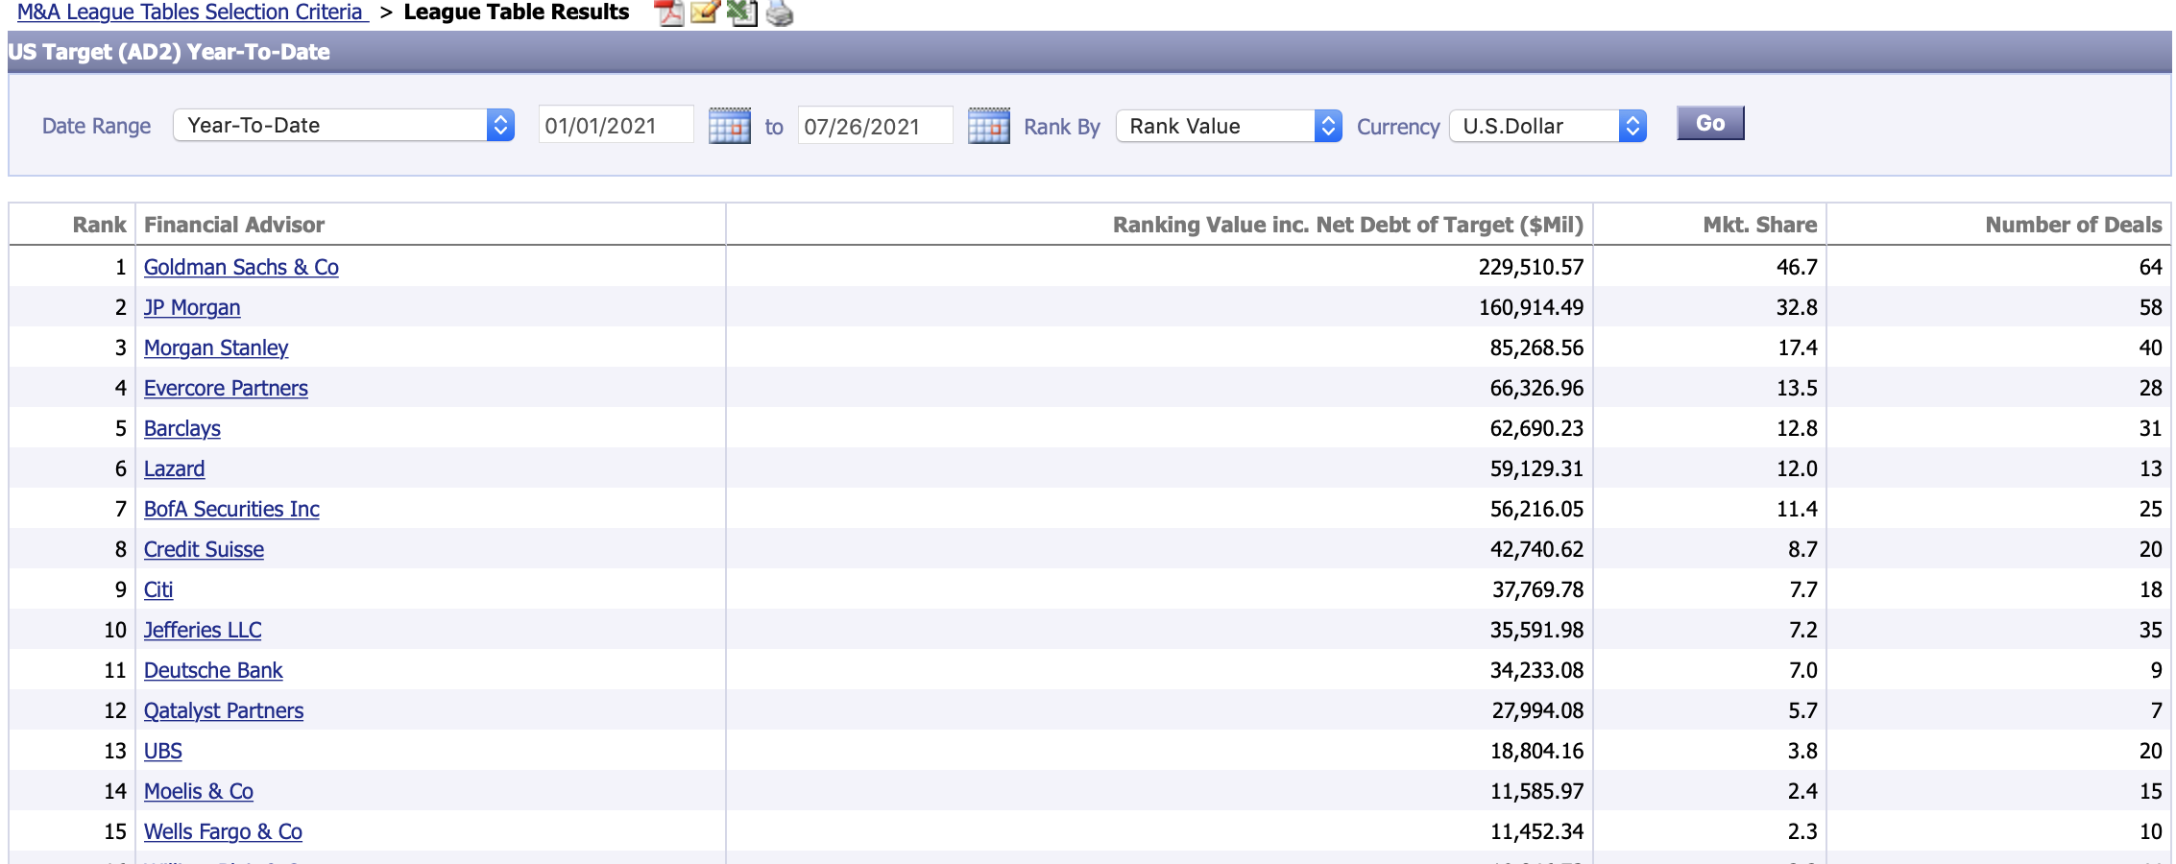Select ranking value 85,268.56

pyautogui.click(x=1536, y=348)
